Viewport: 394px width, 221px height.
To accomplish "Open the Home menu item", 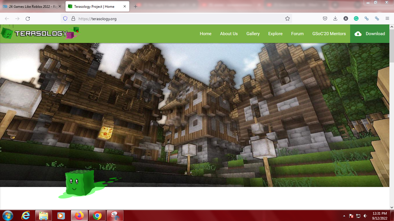I will [x=206, y=34].
